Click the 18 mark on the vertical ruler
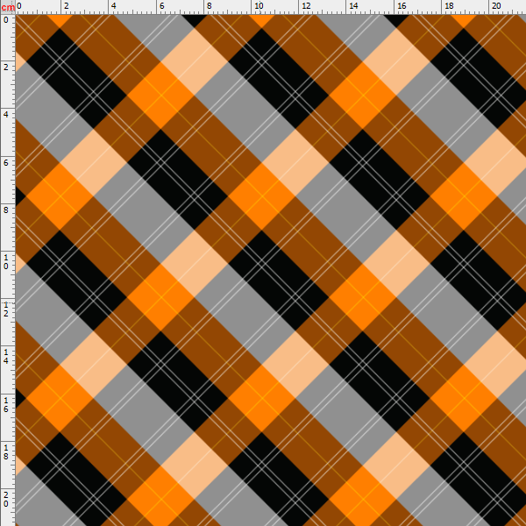 tap(6, 452)
